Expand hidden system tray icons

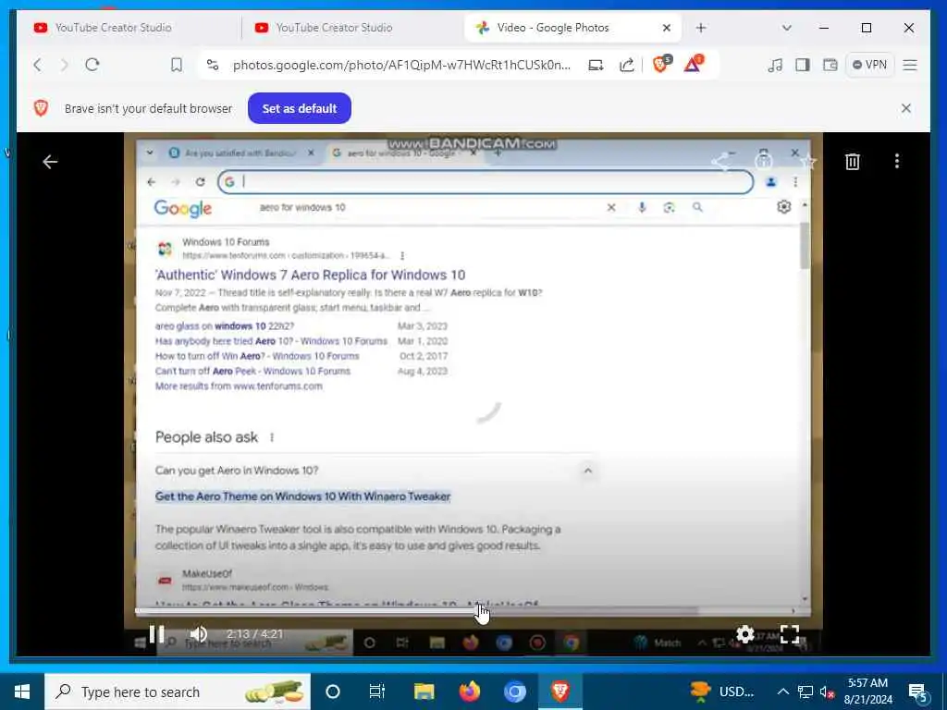[x=782, y=692]
